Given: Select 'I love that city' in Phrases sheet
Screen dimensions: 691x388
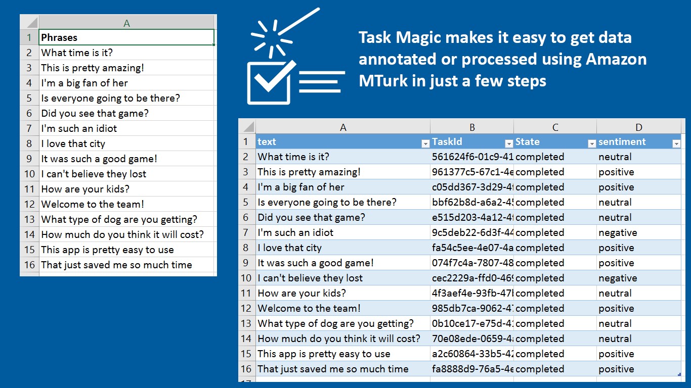Looking at the screenshot, I should 126,143.
